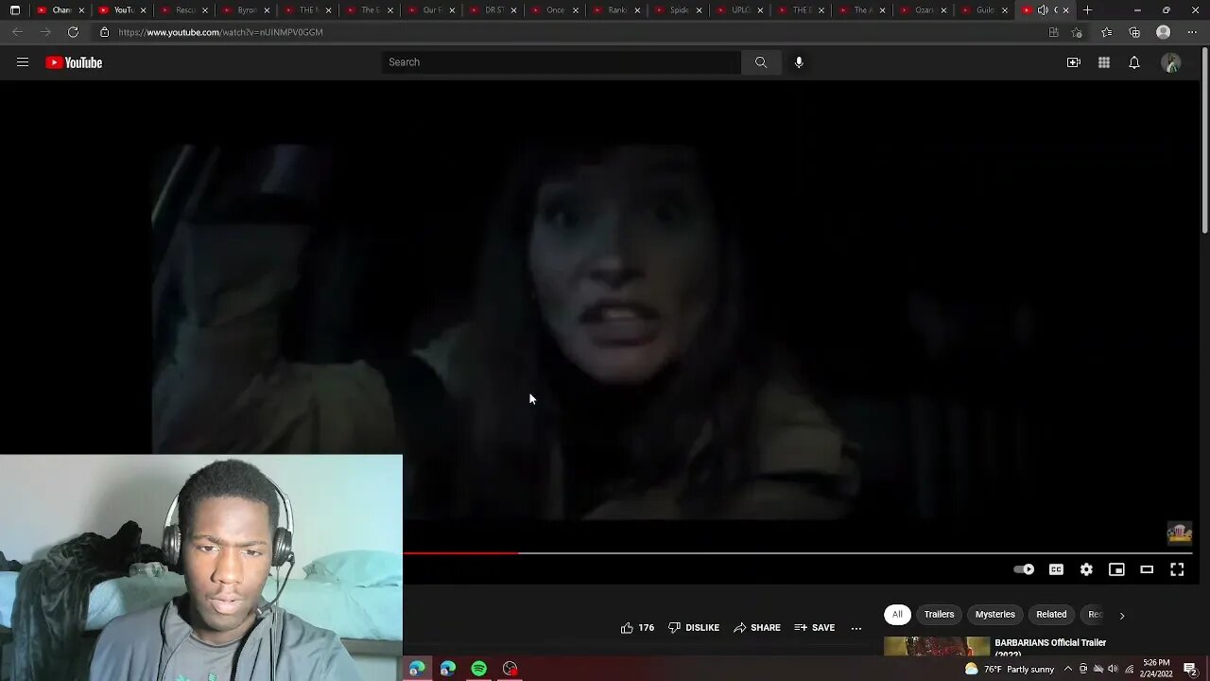Viewport: 1210px width, 681px height.
Task: Open the taskbar volume control
Action: click(x=1114, y=669)
